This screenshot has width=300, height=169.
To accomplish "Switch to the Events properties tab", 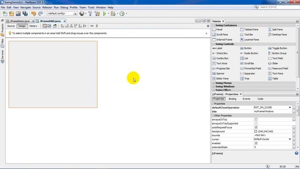I will click(x=247, y=99).
